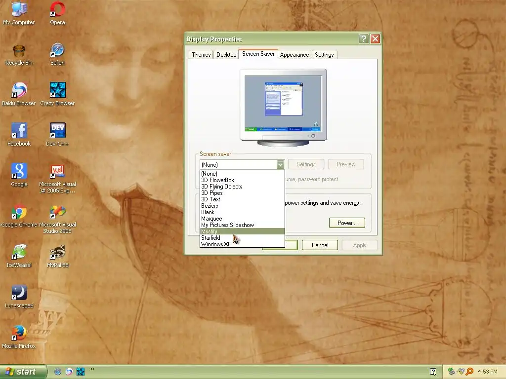Switch to the Appearance tab

(295, 55)
